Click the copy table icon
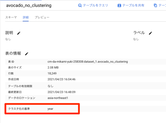 pyautogui.click(x=155, y=5)
